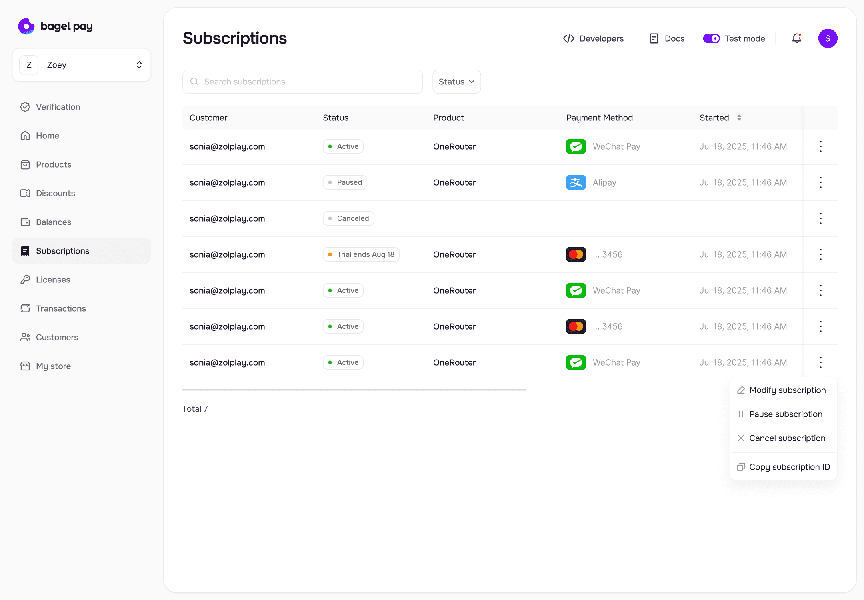864x600 pixels.
Task: Open the Zoey workspace switcher
Action: (82, 64)
